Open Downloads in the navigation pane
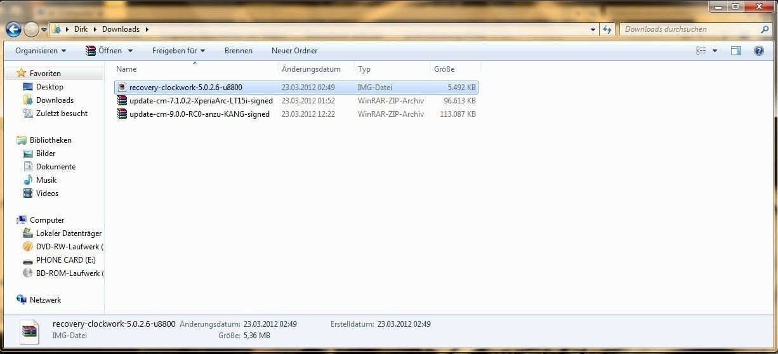 coord(55,100)
